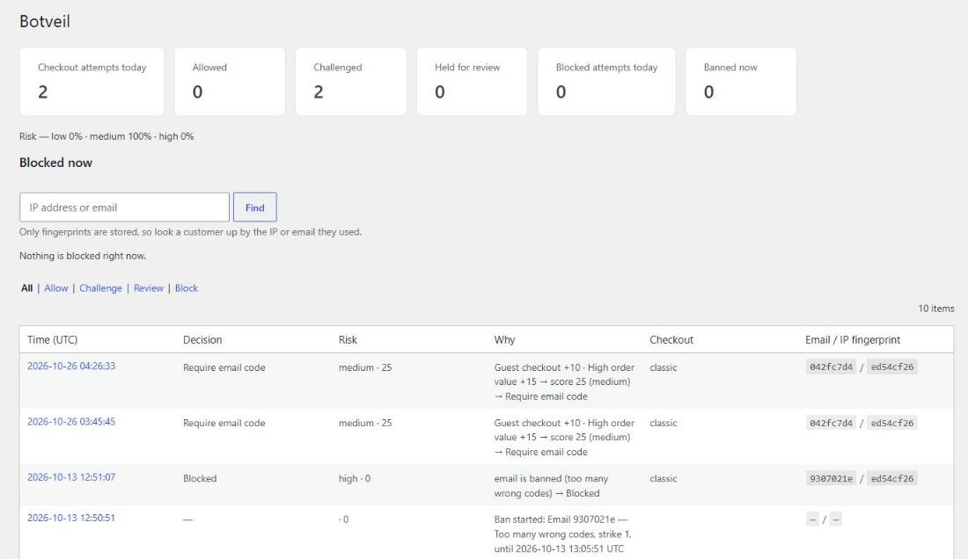This screenshot has width=968, height=559.
Task: Open the 2026-10-26 04:26:33 log entry
Action: pyautogui.click(x=71, y=367)
